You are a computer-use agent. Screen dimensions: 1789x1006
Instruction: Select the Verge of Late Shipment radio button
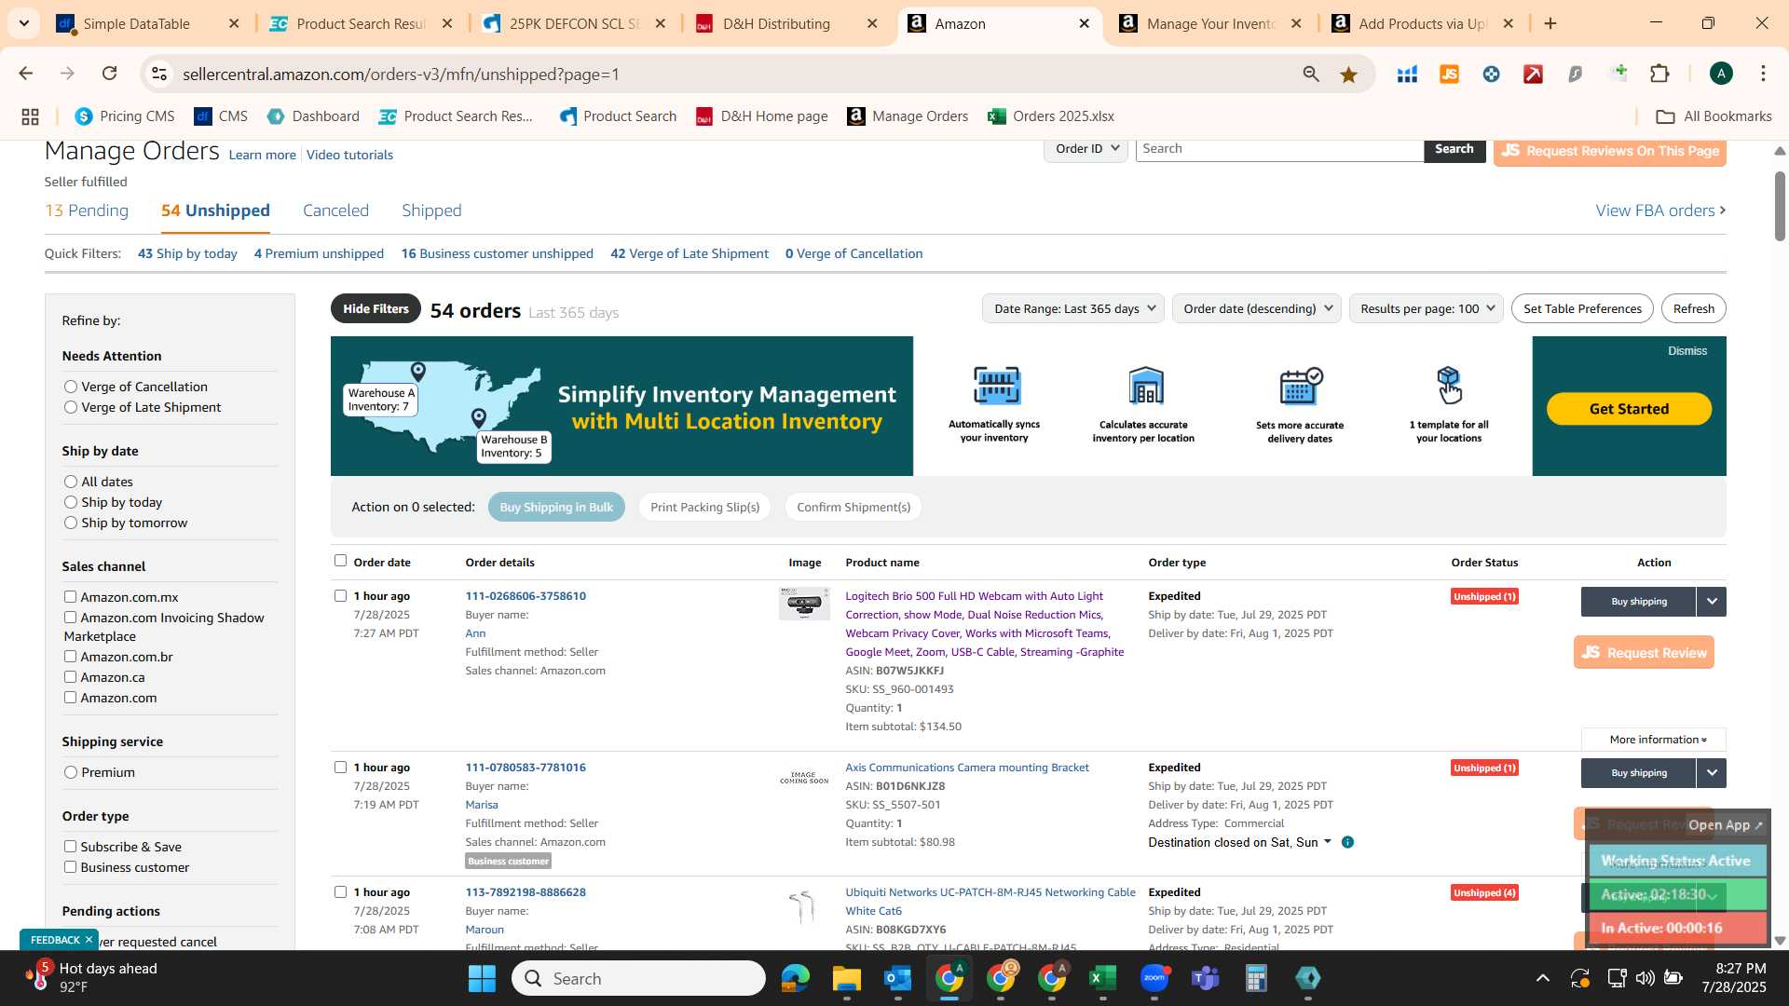point(70,407)
